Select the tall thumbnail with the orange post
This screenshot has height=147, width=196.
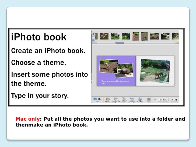click(136, 36)
